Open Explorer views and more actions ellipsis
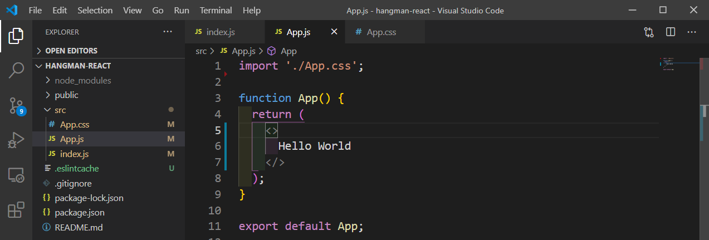This screenshot has height=240, width=709. coord(168,32)
